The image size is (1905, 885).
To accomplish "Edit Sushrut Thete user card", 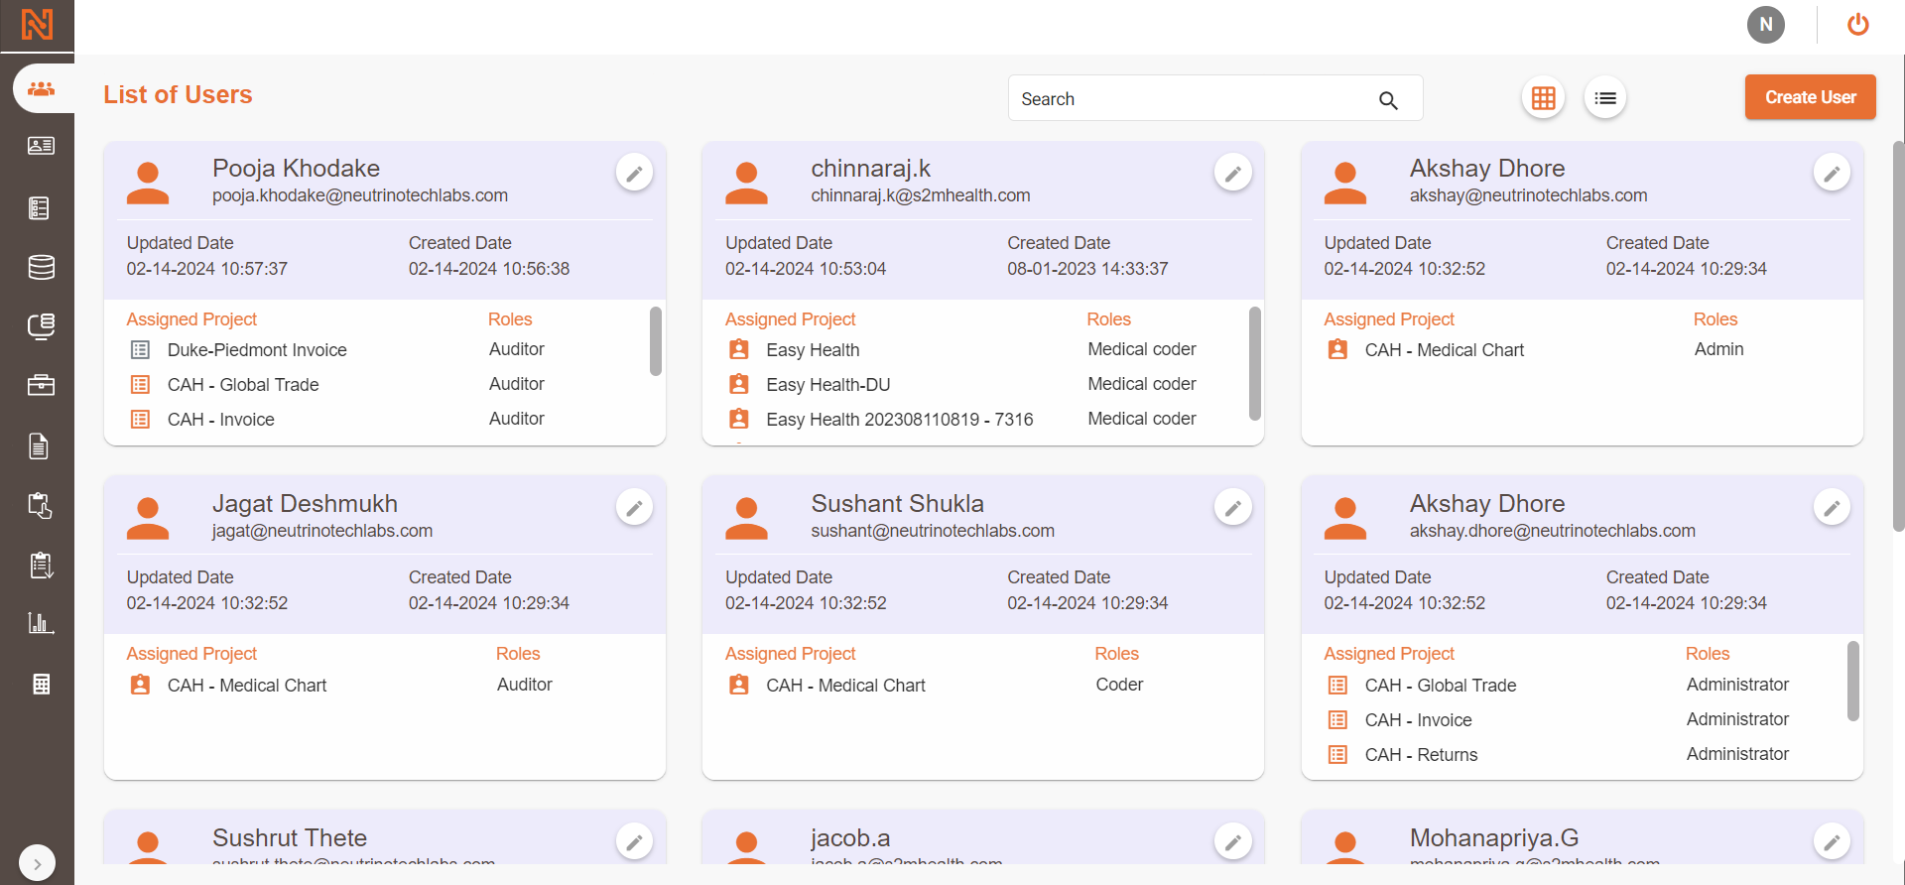I will [634, 842].
